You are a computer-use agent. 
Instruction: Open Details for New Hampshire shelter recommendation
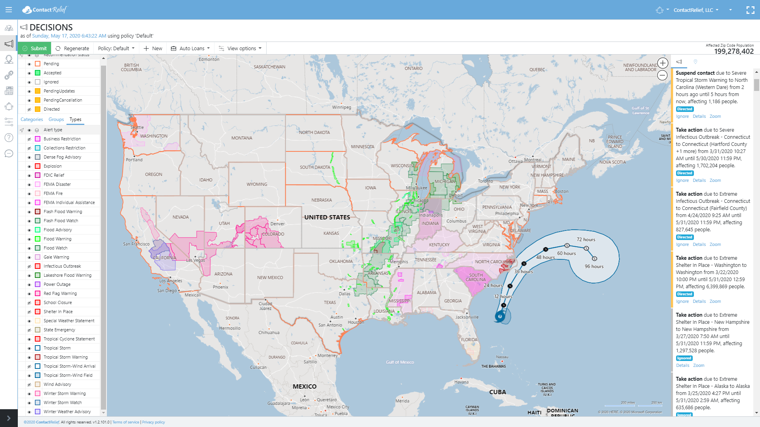[x=682, y=365]
